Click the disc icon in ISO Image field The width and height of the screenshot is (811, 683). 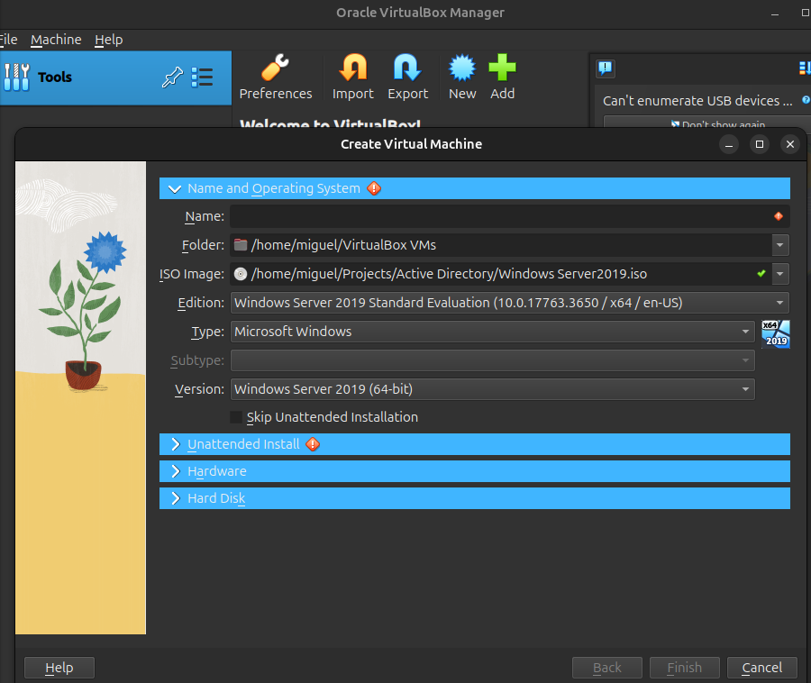(241, 274)
